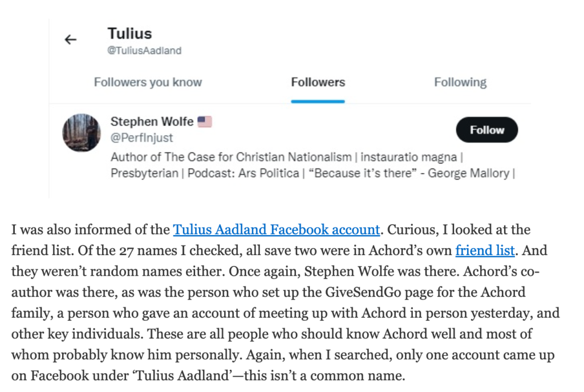Click the Stephen Wolfe display name
This screenshot has width=584, height=392.
click(x=152, y=122)
